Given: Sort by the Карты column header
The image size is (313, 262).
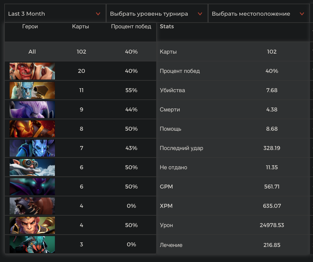Looking at the screenshot, I should 81,27.
